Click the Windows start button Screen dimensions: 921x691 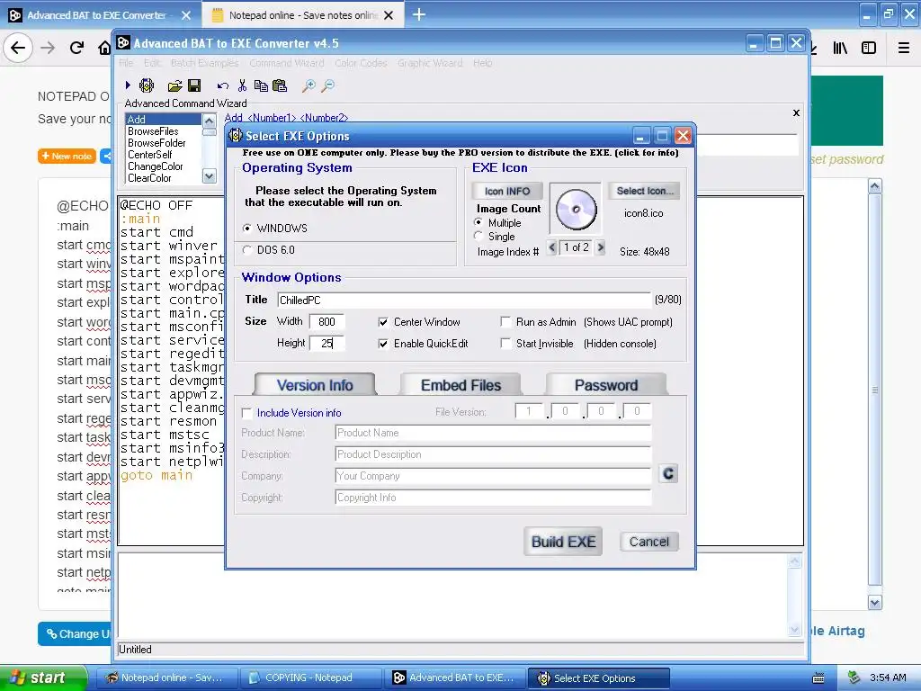point(43,678)
